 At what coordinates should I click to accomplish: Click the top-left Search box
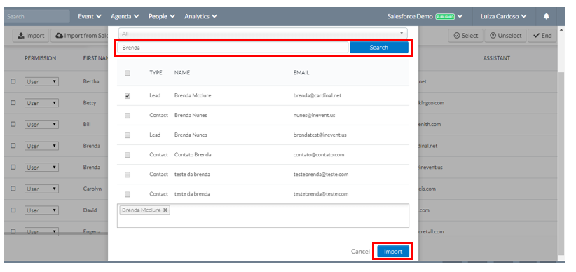point(36,16)
